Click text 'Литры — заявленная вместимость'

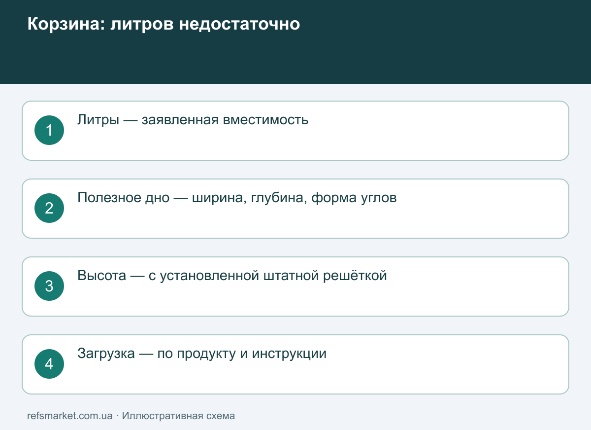point(193,120)
